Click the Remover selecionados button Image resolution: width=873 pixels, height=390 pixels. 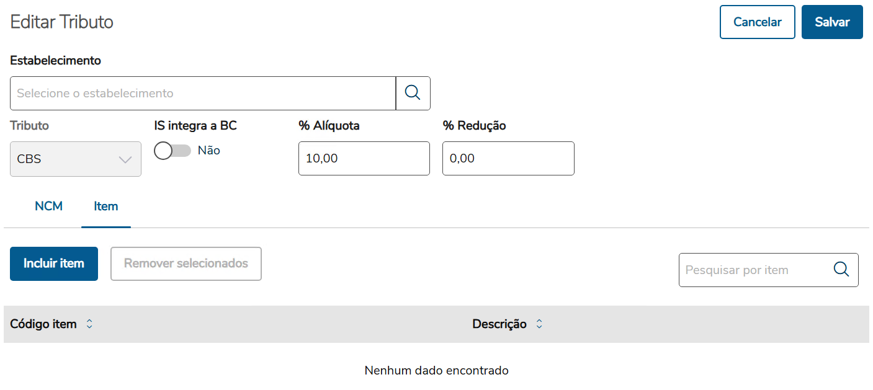186,264
